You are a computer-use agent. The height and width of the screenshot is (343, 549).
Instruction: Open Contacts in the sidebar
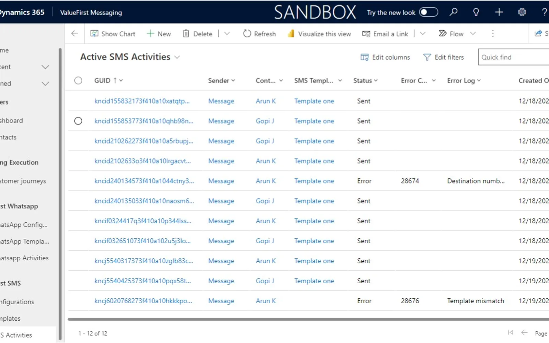(8, 137)
